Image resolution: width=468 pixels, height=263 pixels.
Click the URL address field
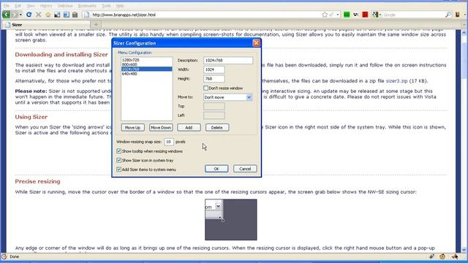tap(206, 15)
